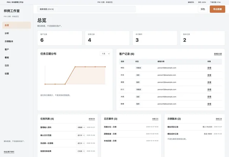The height and width of the screenshot is (157, 229).
Task: Click the 整理输入资料 task name
Action: pyautogui.click(x=46, y=127)
